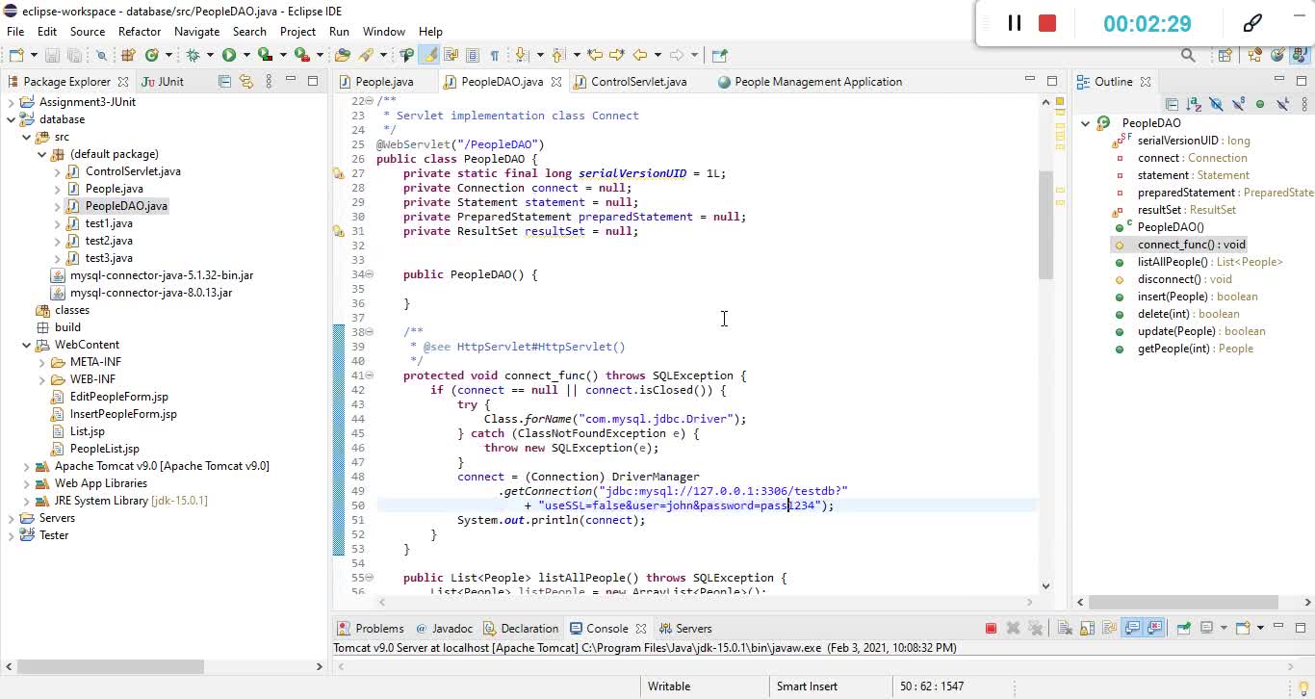Select listAllPeople() in Outline

click(x=1209, y=262)
